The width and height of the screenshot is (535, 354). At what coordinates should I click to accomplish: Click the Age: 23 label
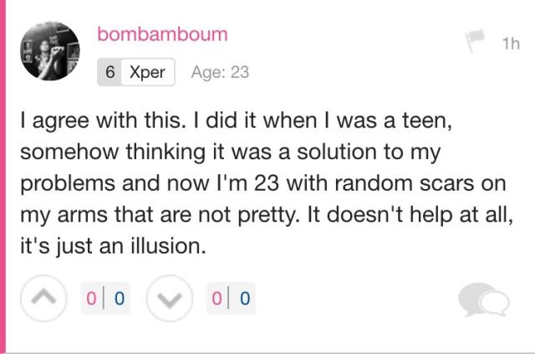coord(220,72)
